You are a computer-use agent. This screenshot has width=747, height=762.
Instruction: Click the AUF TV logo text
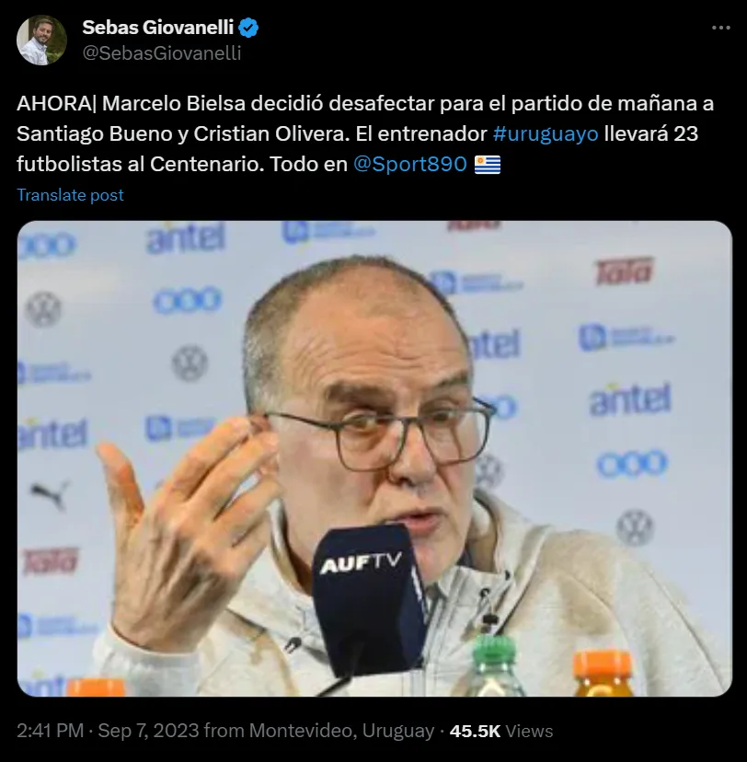click(361, 564)
